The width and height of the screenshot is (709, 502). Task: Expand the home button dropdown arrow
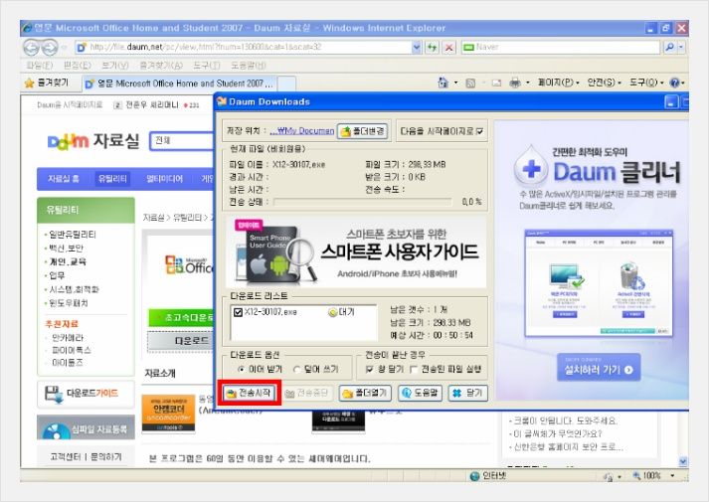click(455, 83)
